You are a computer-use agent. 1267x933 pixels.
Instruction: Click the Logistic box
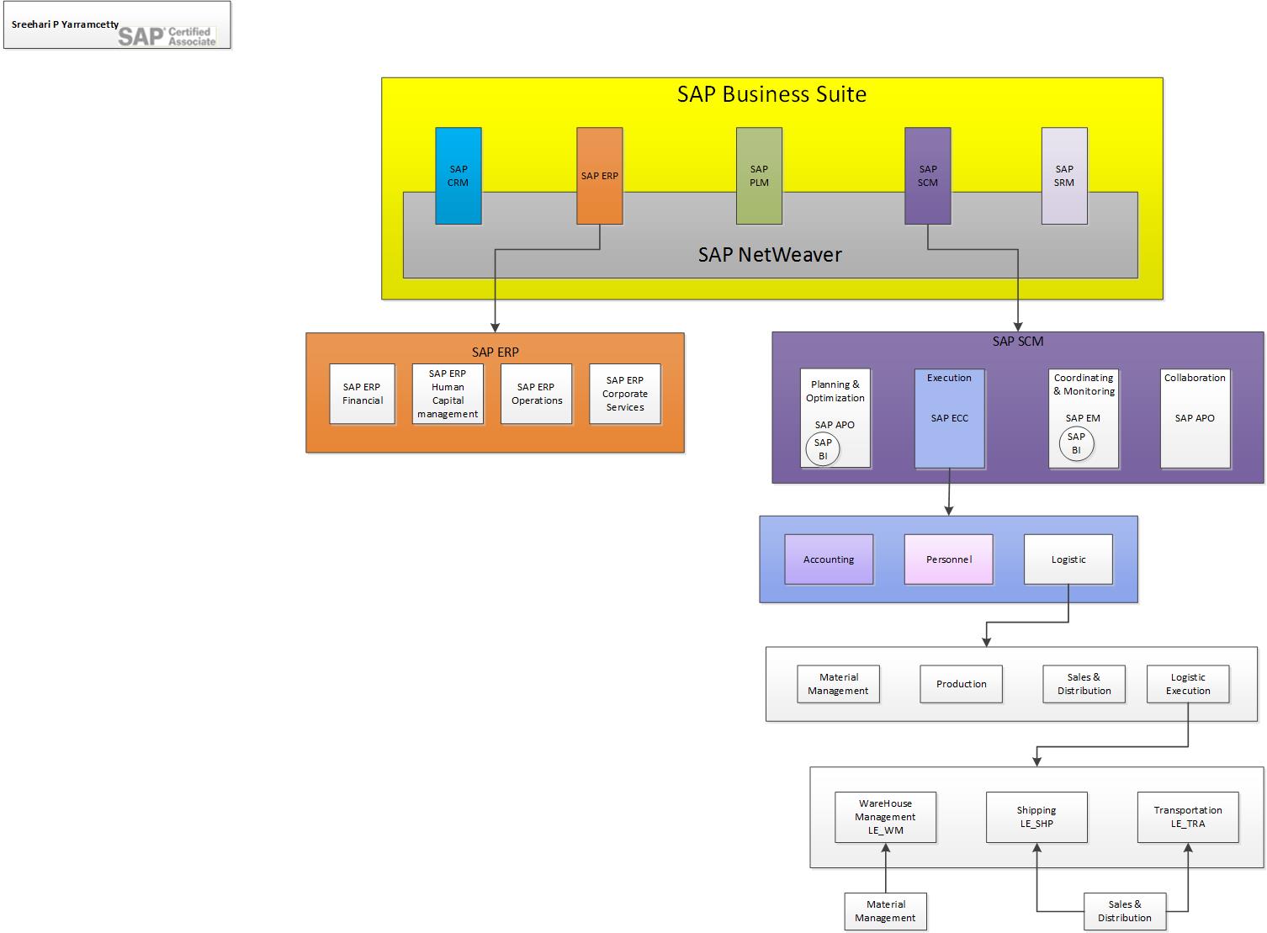pyautogui.click(x=1068, y=559)
